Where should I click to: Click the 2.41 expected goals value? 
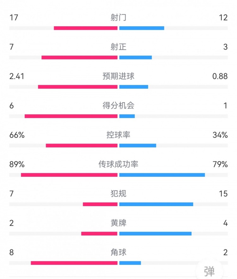17,76
